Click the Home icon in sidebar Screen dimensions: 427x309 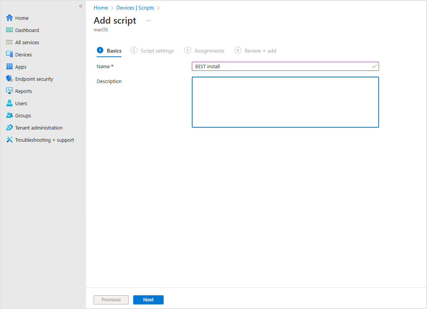(9, 18)
